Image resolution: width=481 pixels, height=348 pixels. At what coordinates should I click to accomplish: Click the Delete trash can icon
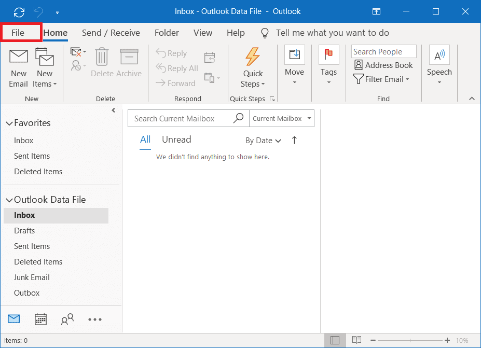[102, 57]
